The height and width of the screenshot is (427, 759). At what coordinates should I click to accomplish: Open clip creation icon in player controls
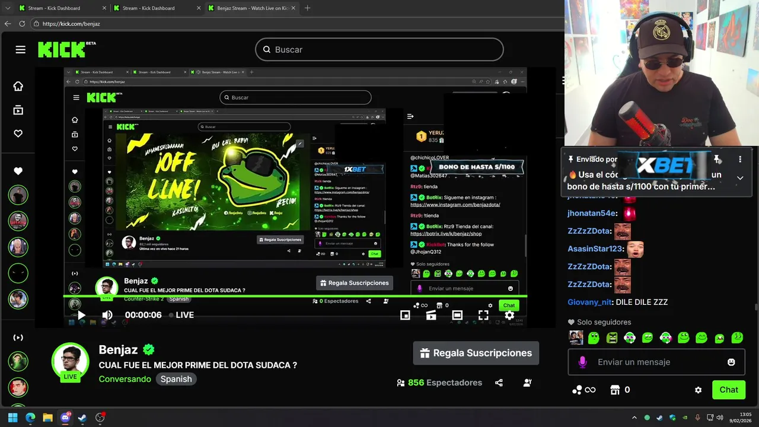(431, 316)
